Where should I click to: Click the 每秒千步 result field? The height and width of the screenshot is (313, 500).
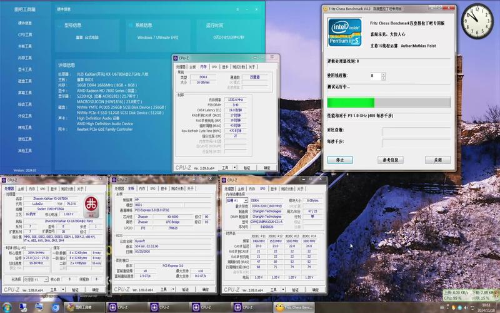(417, 143)
